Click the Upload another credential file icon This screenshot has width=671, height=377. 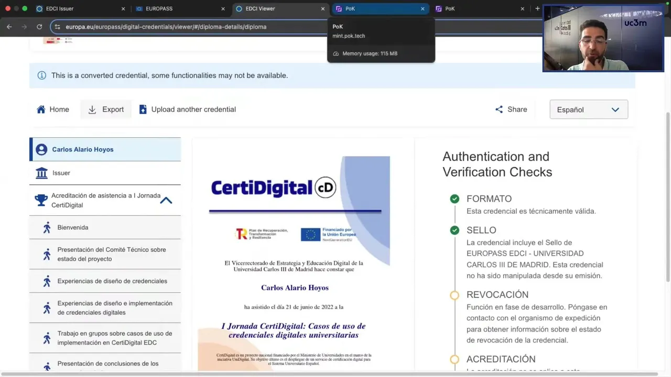tap(143, 109)
